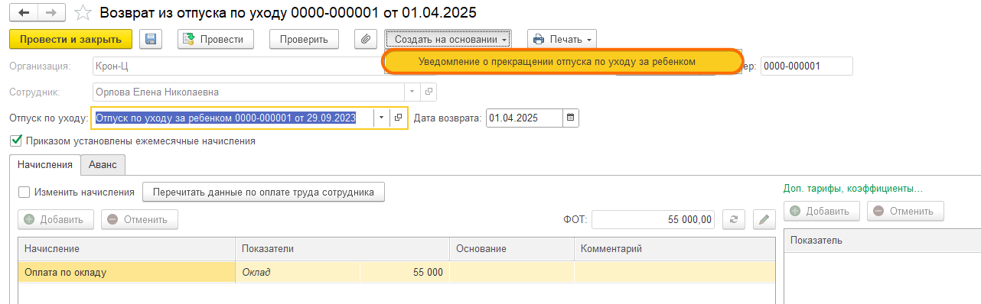Screen dimensions: 981x304
Task: Click Добавить in Доп. тарифы panel
Action: tap(822, 212)
